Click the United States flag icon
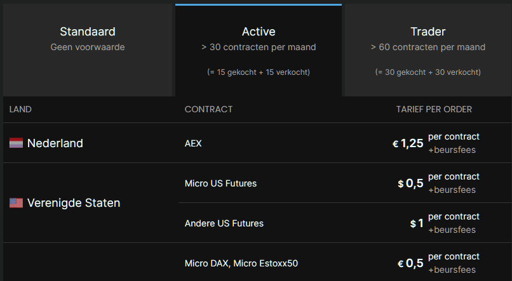The image size is (512, 281). (16, 203)
